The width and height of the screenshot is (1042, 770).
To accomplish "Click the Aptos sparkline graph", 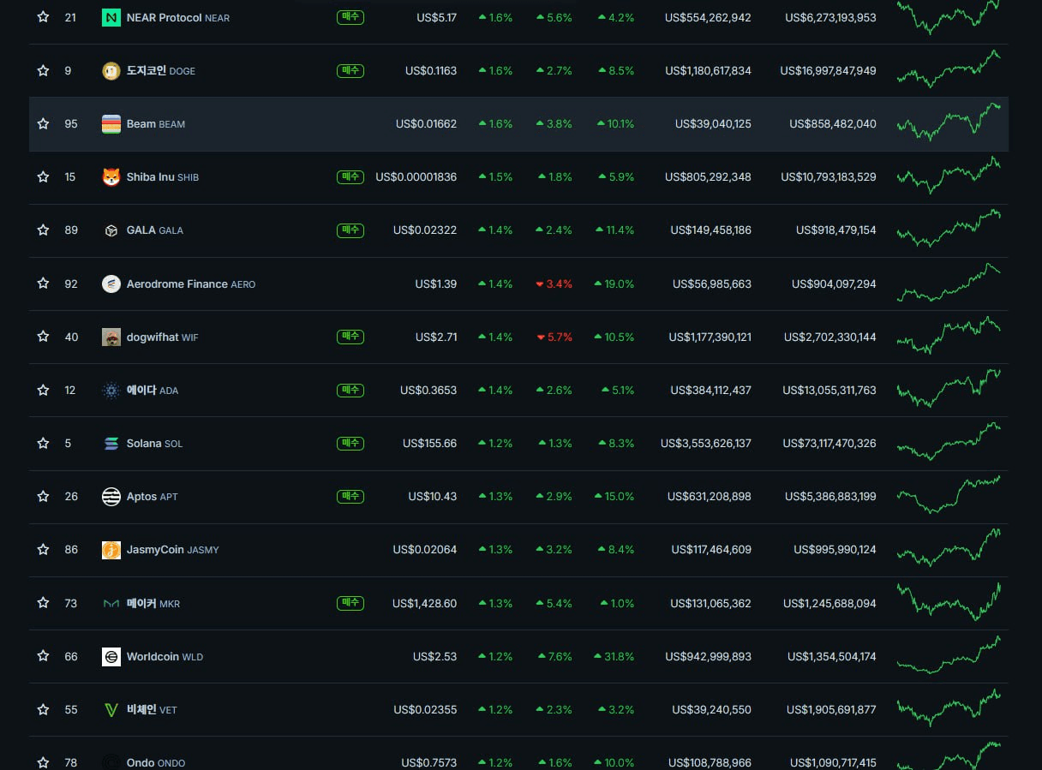I will 949,494.
